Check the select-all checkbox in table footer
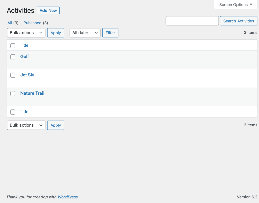Screen dimensions: 259x203 point(13,112)
